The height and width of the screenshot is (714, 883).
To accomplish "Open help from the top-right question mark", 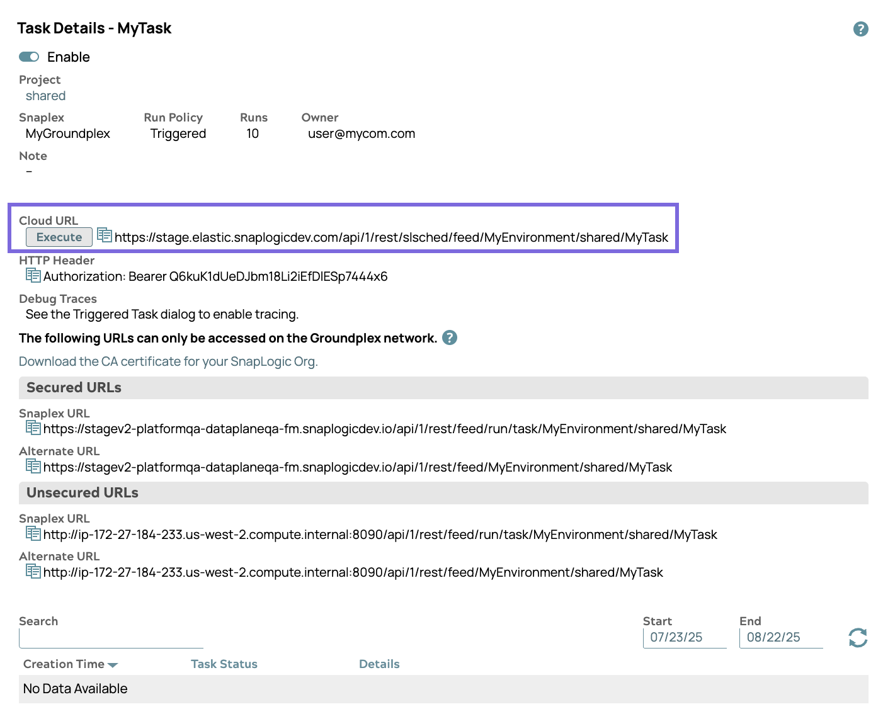I will (860, 29).
